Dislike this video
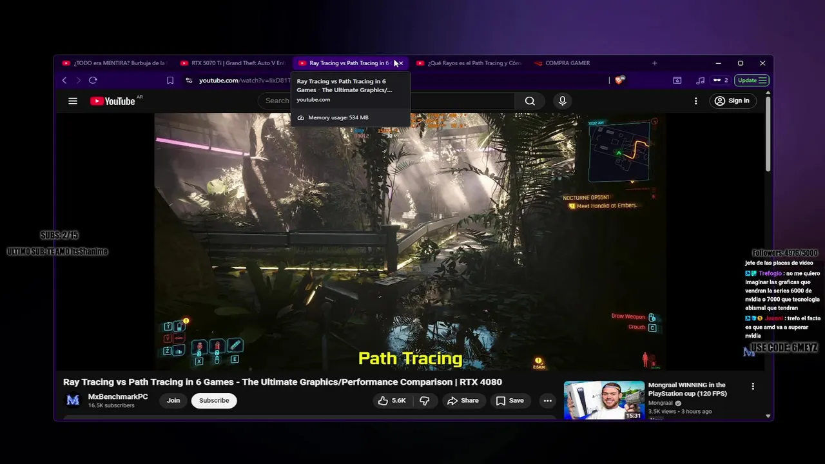This screenshot has width=825, height=464. click(424, 400)
